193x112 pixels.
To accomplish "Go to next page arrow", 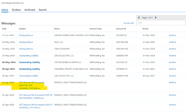I will click(x=156, y=18).
